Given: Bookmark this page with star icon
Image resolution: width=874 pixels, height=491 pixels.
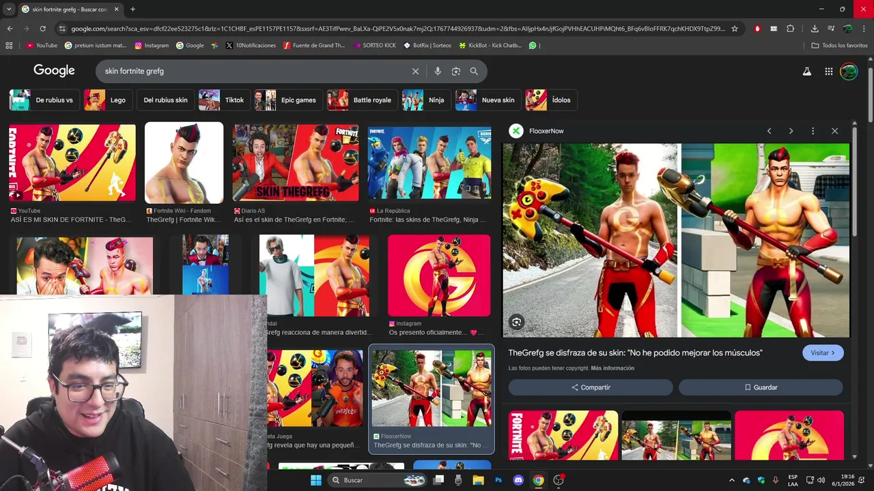Looking at the screenshot, I should [x=735, y=29].
